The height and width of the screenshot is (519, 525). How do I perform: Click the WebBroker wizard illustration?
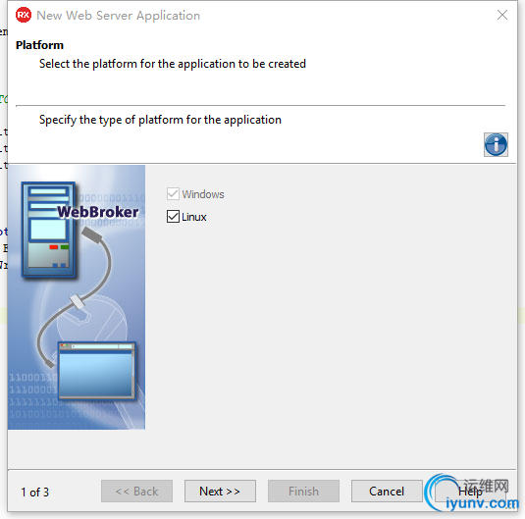[77, 297]
